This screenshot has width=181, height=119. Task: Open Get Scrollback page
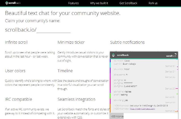coord(128,3)
